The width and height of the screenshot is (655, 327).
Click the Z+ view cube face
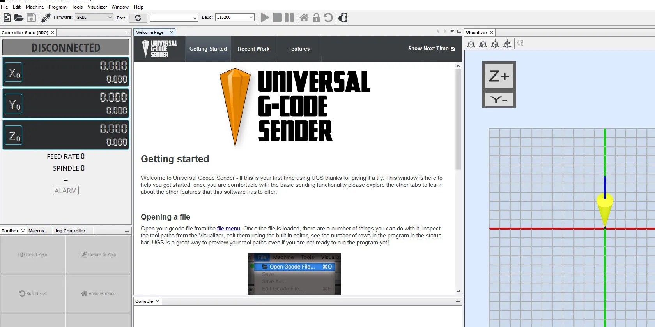click(499, 76)
